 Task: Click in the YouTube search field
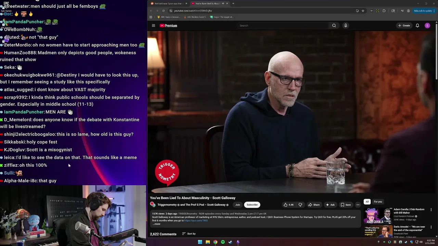click(283, 26)
